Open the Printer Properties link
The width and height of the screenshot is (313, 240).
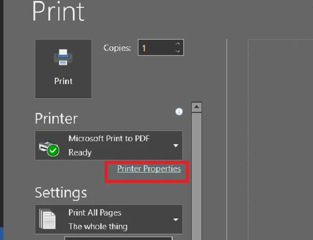[149, 169]
